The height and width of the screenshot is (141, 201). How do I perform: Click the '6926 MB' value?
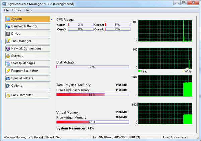coord(121,112)
